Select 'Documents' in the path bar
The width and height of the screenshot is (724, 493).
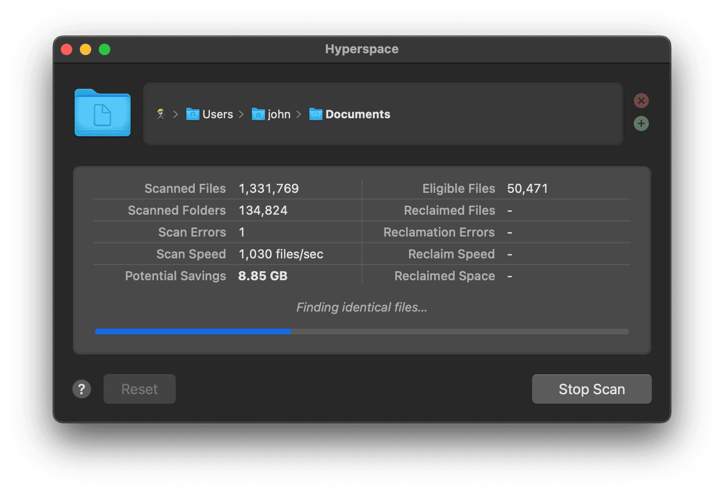pos(358,114)
